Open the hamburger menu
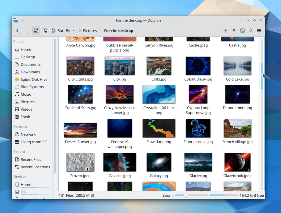Screen dimensions: 281x213 tap(259, 31)
